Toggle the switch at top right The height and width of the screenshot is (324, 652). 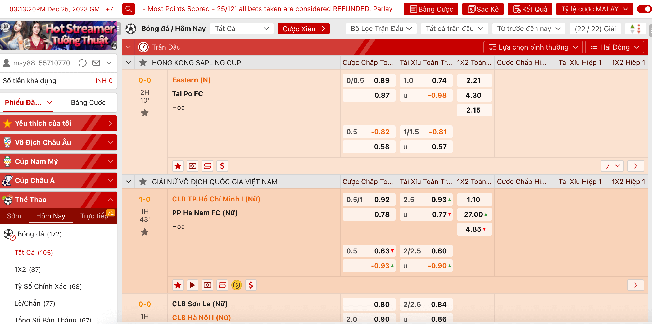(644, 9)
